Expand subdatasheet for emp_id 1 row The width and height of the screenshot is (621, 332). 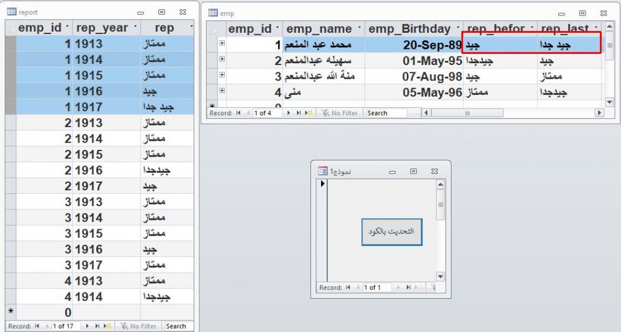222,43
